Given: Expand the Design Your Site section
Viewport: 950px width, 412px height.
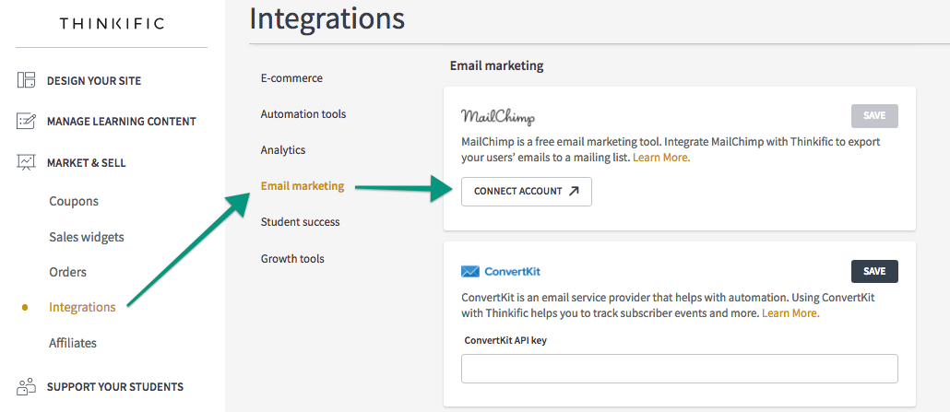Looking at the screenshot, I should (x=94, y=80).
